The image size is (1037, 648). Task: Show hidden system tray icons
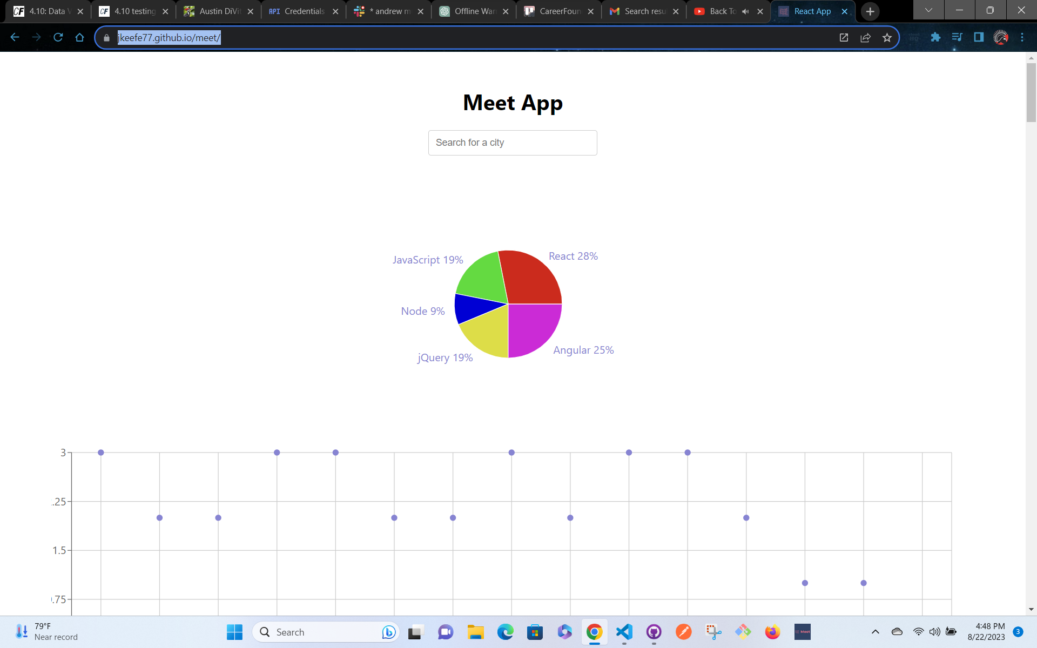[x=876, y=632]
